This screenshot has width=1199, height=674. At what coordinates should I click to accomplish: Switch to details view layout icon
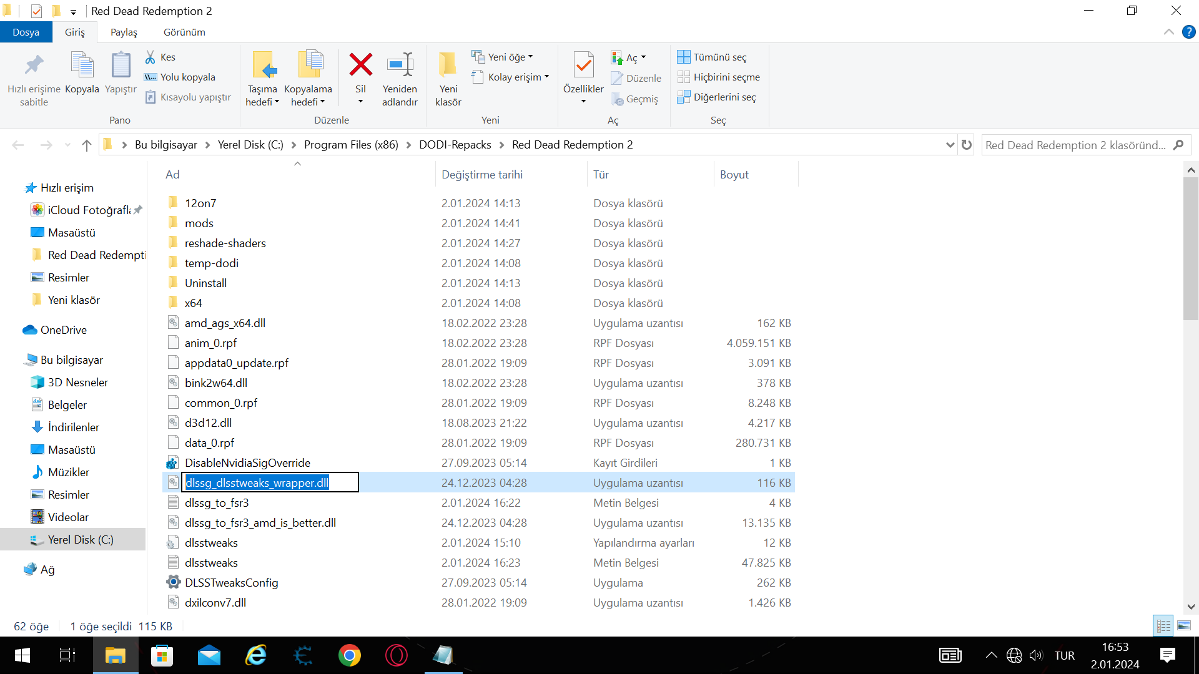click(1164, 625)
